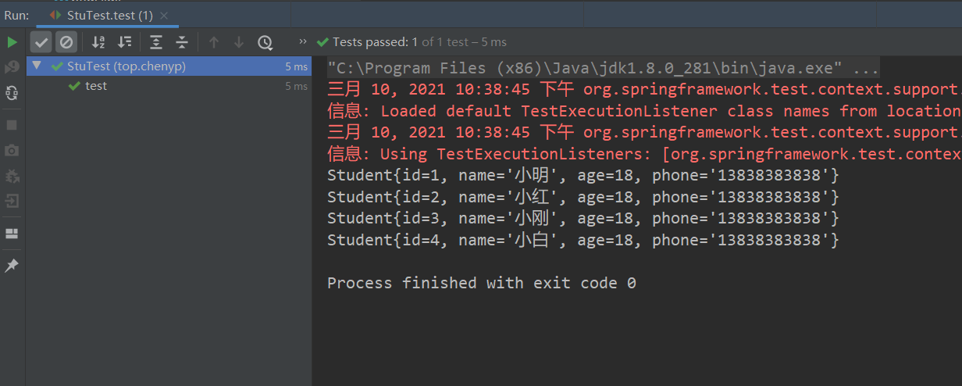Viewport: 962px width, 386px height.
Task: Toggle Sort Alphabetically button
Action: (98, 42)
